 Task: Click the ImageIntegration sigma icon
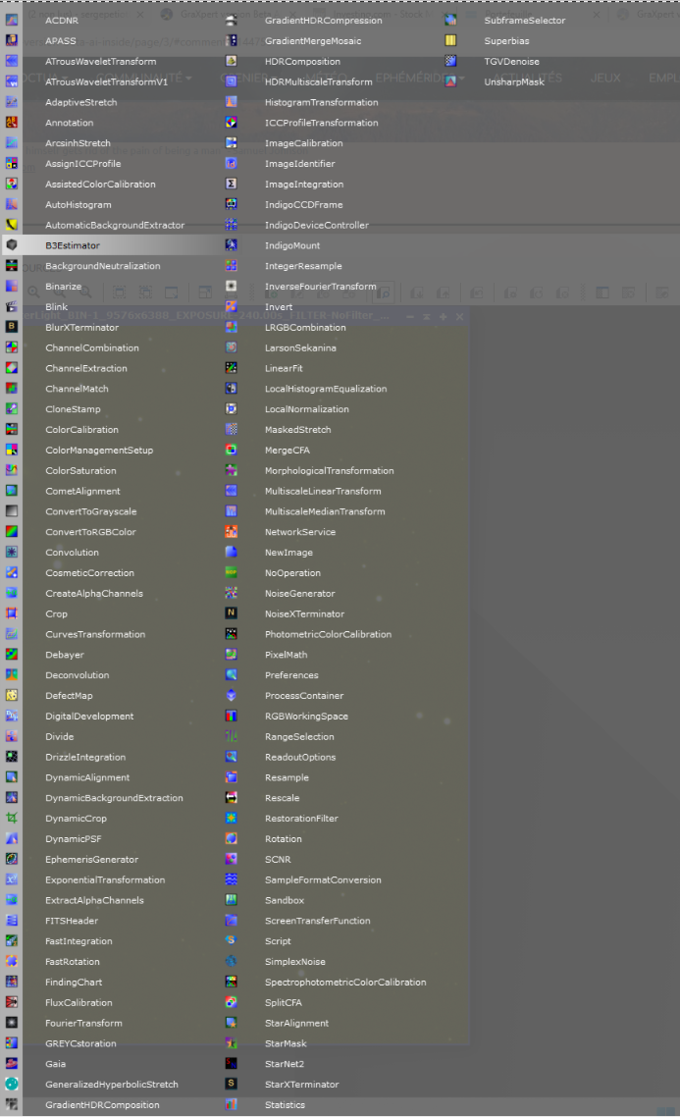(231, 184)
